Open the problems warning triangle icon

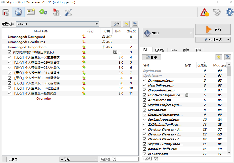[x=204, y=12]
